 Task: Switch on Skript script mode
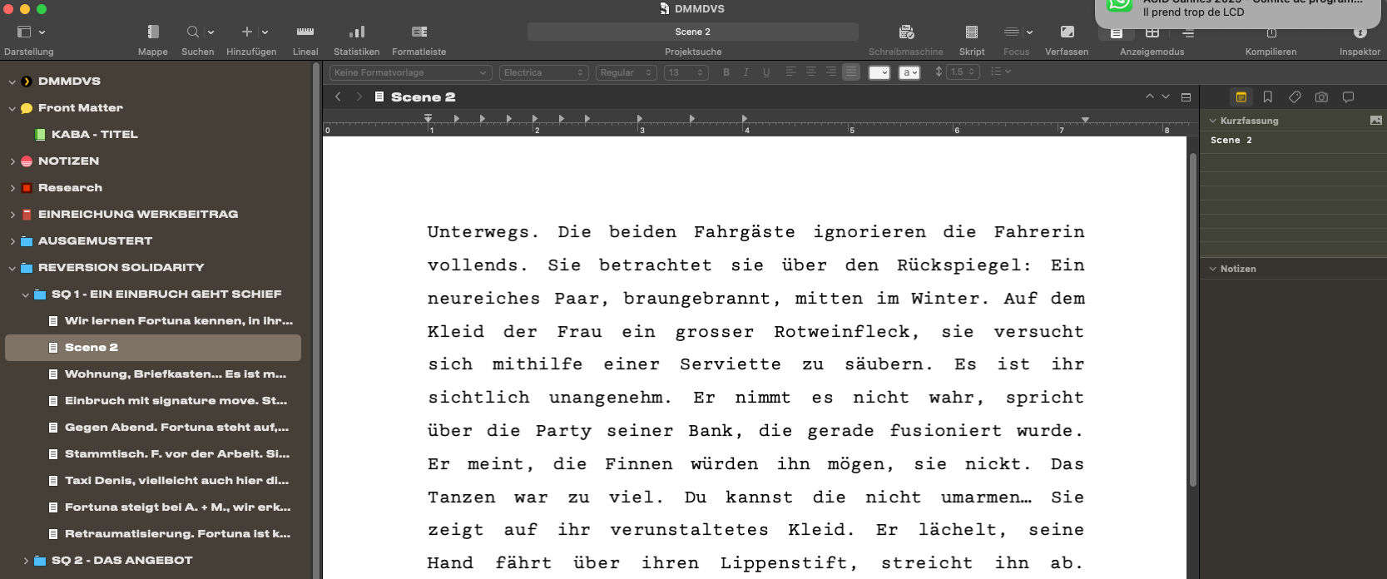tap(972, 32)
